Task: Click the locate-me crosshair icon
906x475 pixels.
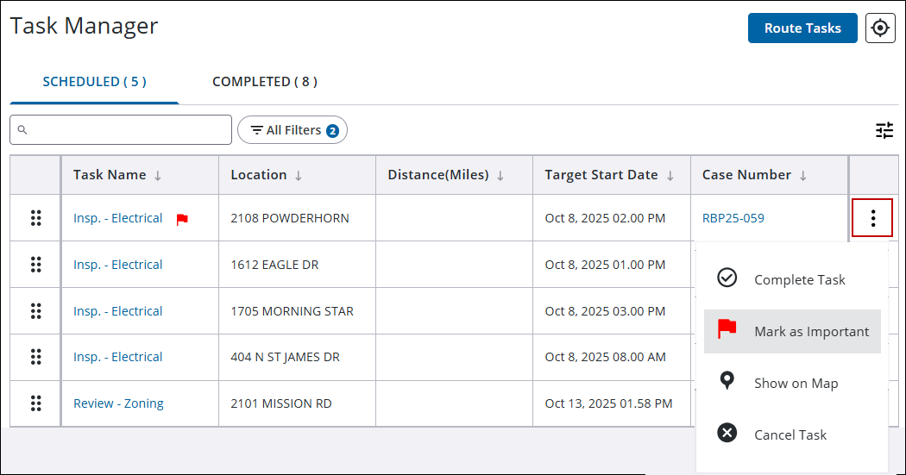Action: (880, 28)
